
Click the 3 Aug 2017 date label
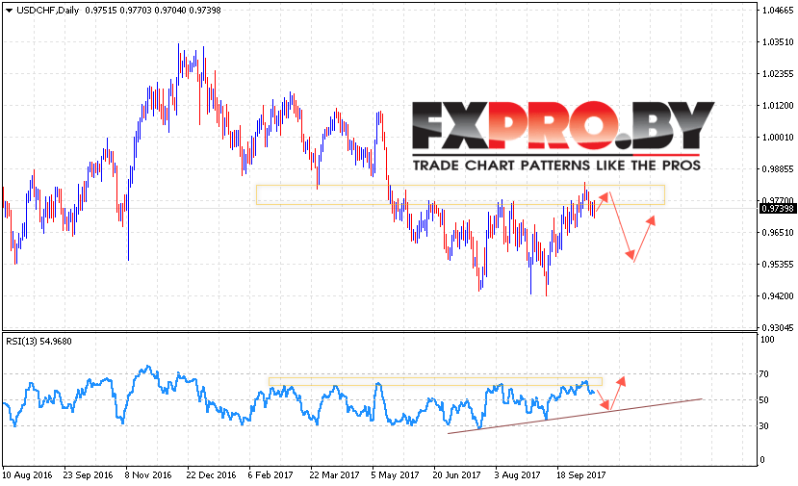coord(518,474)
